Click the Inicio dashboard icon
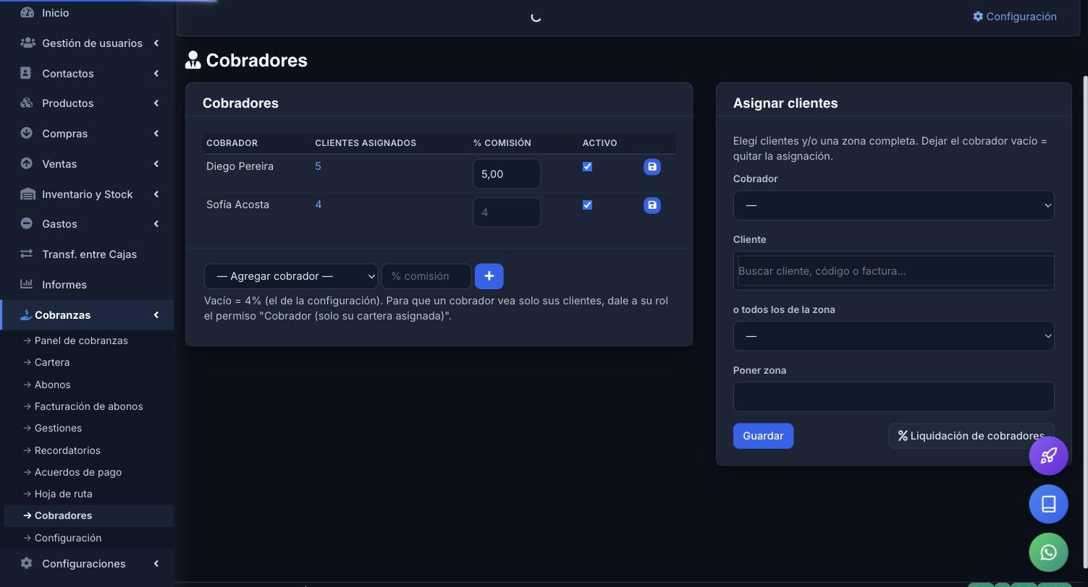The image size is (1088, 587). [27, 12]
